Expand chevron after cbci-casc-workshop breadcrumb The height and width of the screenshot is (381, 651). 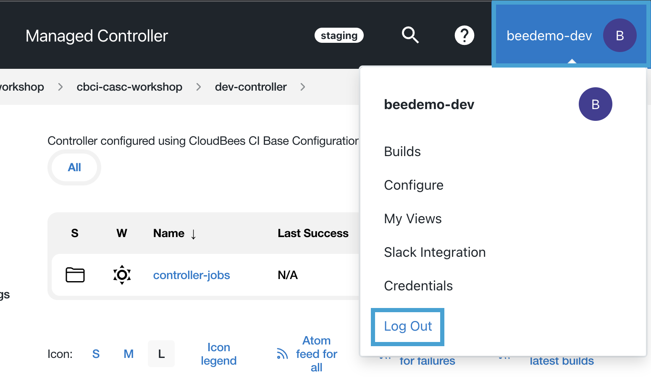[x=199, y=87]
